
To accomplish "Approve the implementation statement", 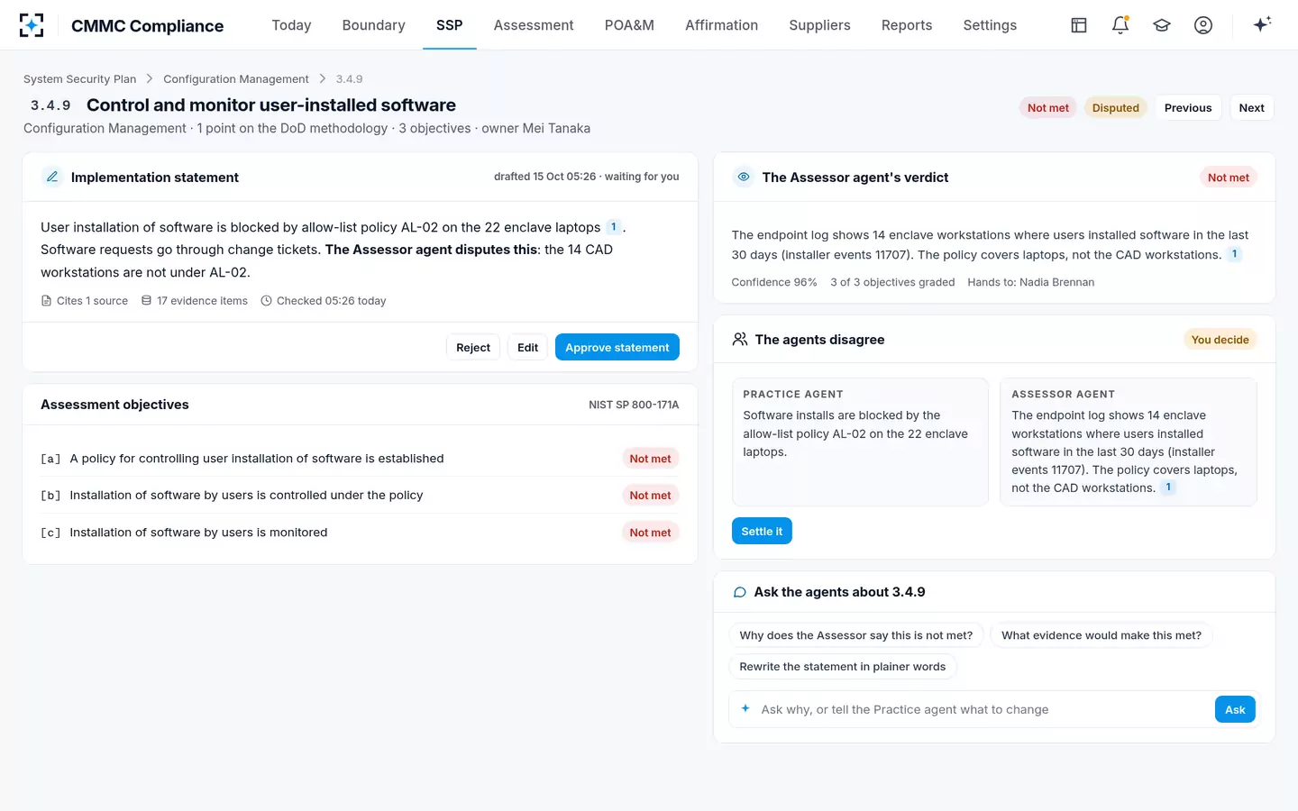I will click(617, 347).
